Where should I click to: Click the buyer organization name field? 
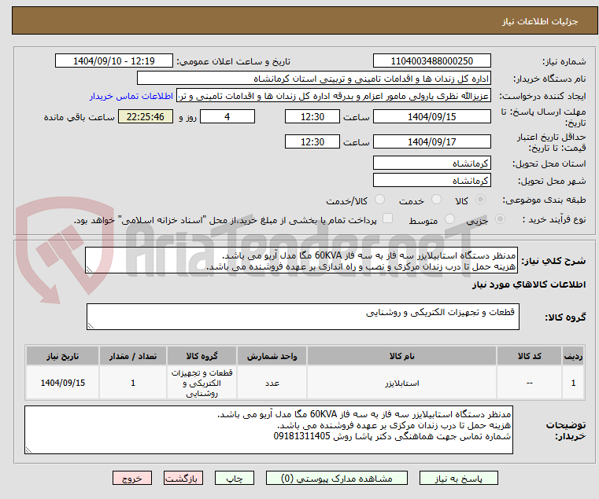tap(313, 79)
